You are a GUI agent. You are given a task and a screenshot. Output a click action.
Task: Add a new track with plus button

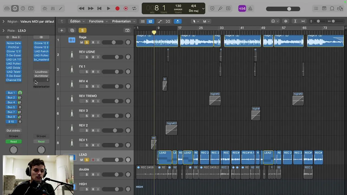tap(62, 30)
